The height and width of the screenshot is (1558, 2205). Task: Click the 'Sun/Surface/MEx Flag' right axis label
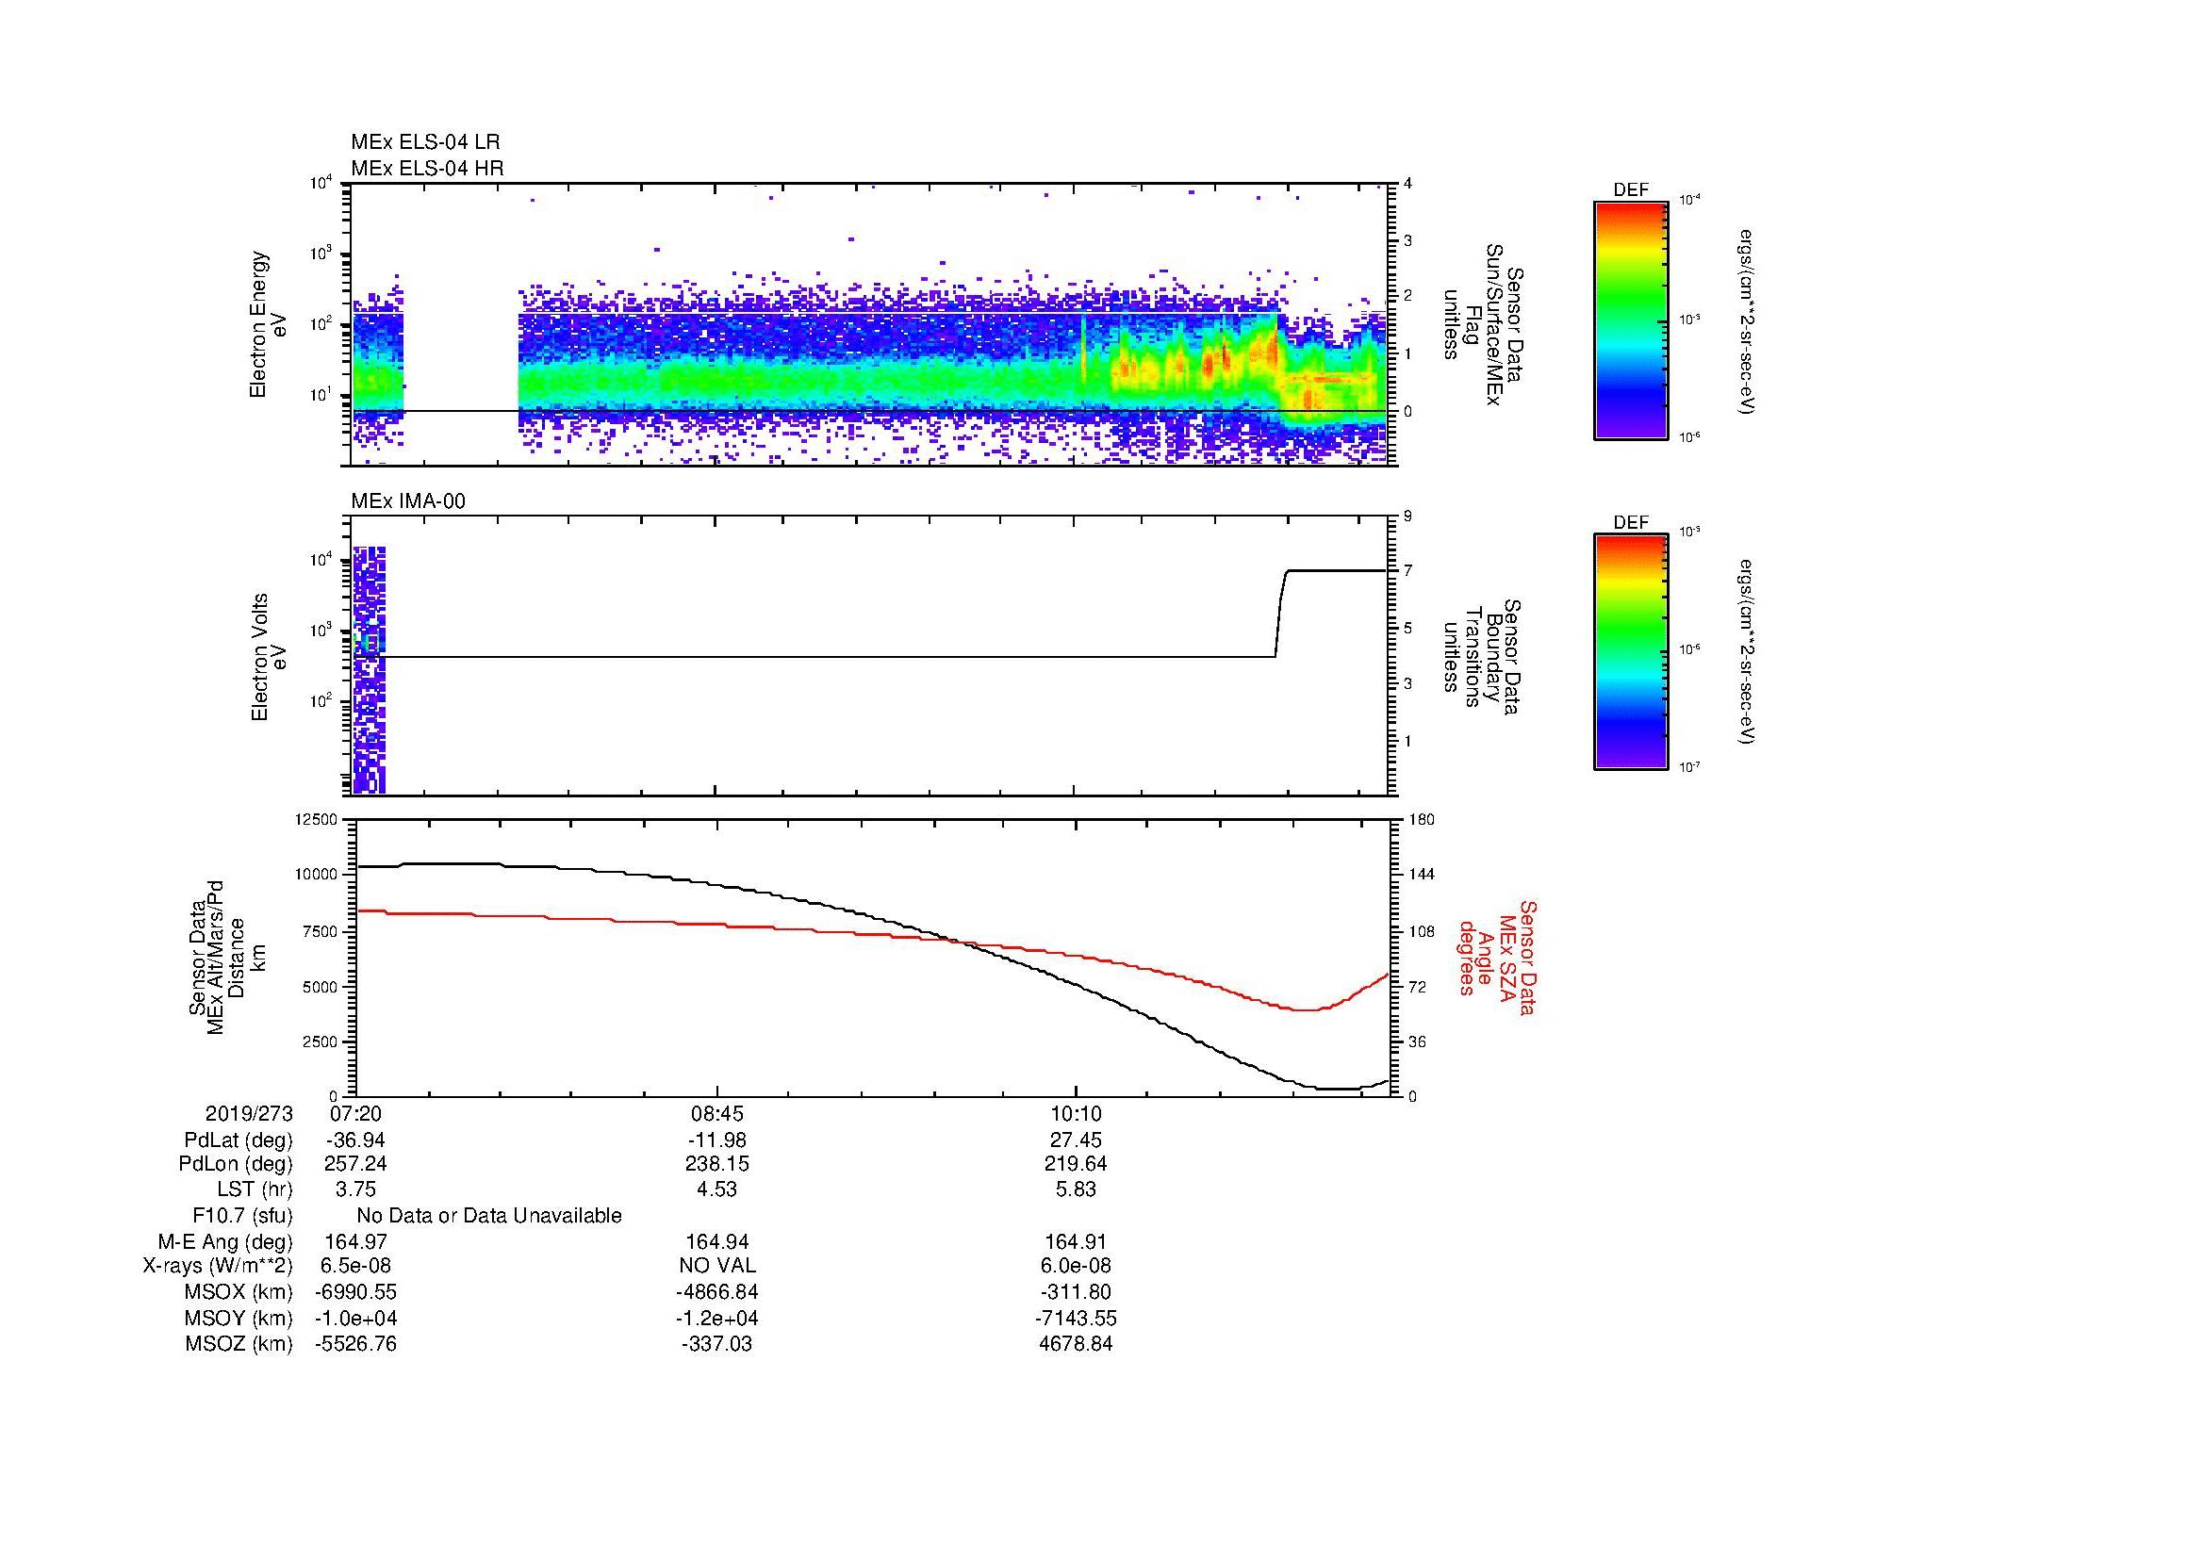coord(1483,323)
